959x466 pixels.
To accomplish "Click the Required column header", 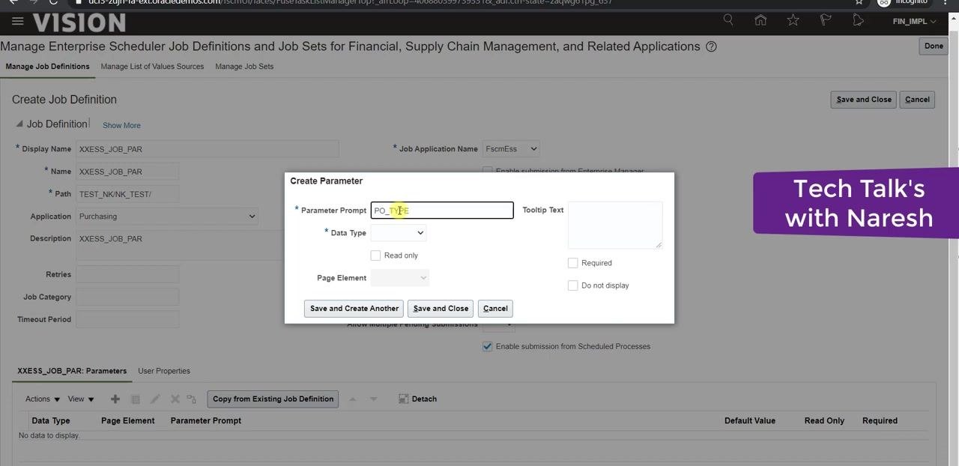I will point(880,421).
